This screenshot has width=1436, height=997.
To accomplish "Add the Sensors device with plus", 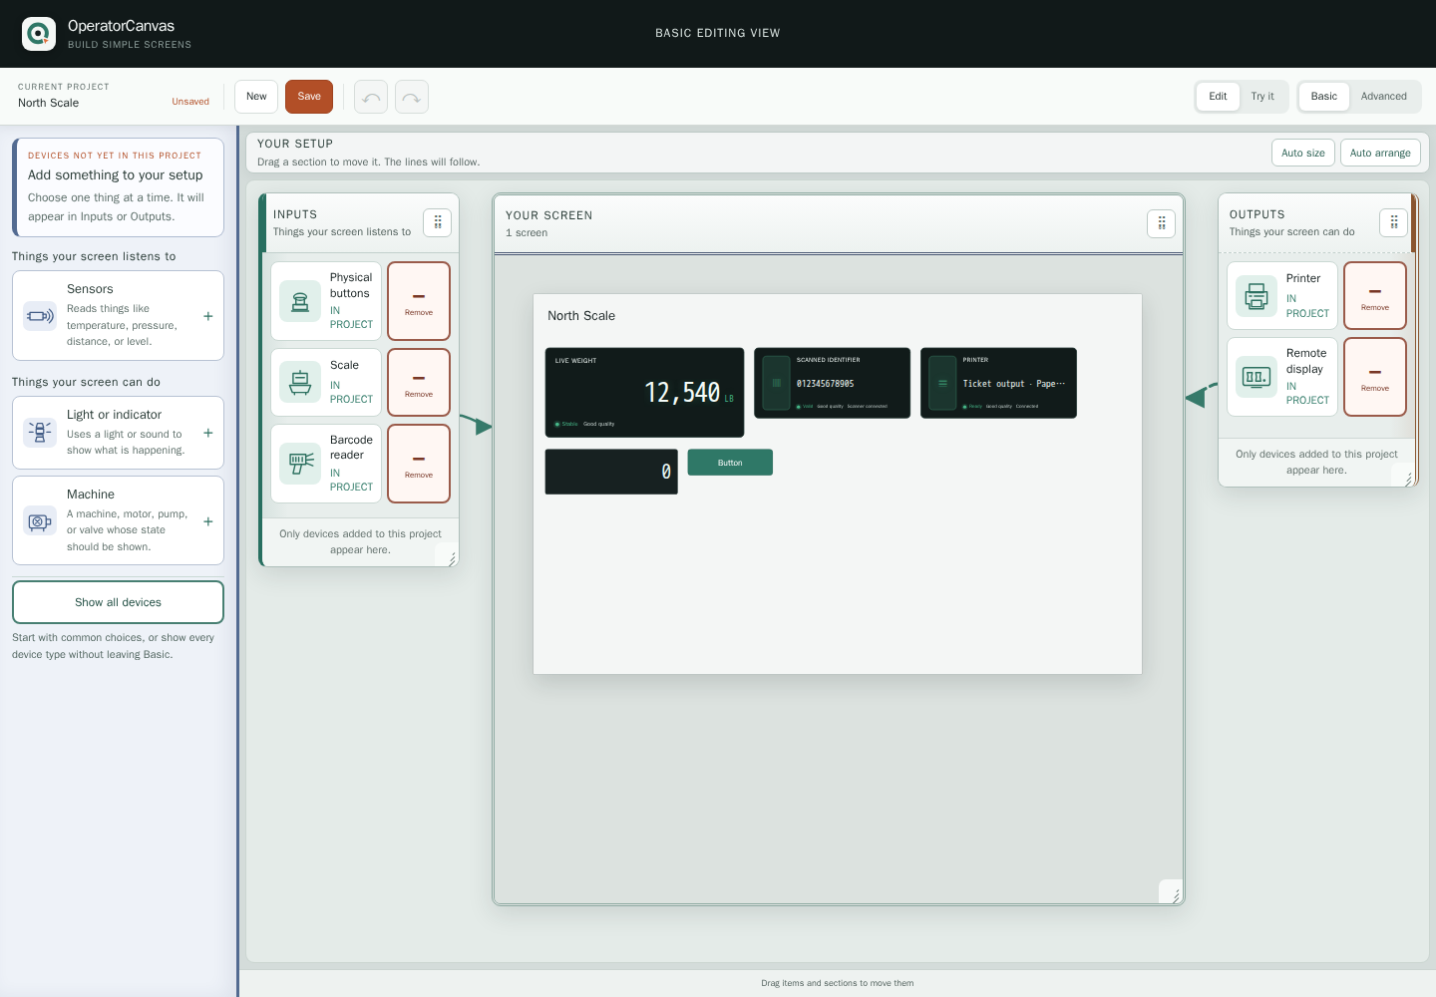I will [x=207, y=316].
